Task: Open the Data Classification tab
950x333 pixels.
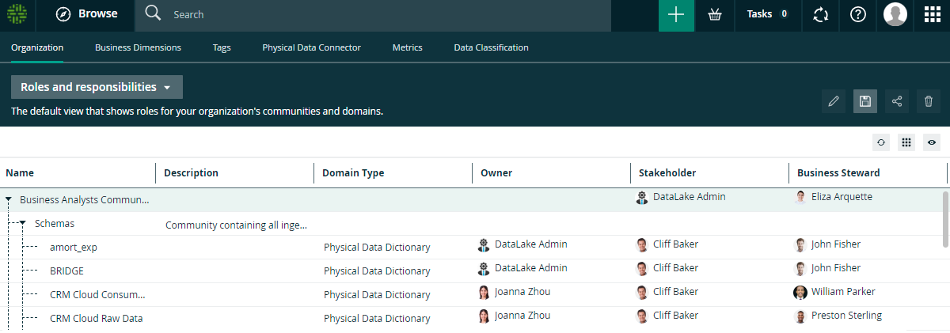Action: [491, 47]
